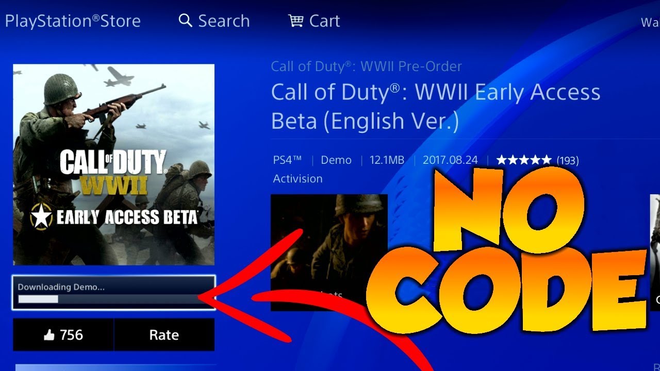Viewport: 660px width, 371px height.
Task: Open the Search menu item
Action: 214,21
